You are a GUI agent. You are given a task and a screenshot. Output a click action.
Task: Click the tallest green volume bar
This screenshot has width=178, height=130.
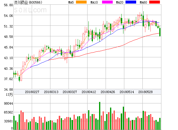[x=100, y=116]
